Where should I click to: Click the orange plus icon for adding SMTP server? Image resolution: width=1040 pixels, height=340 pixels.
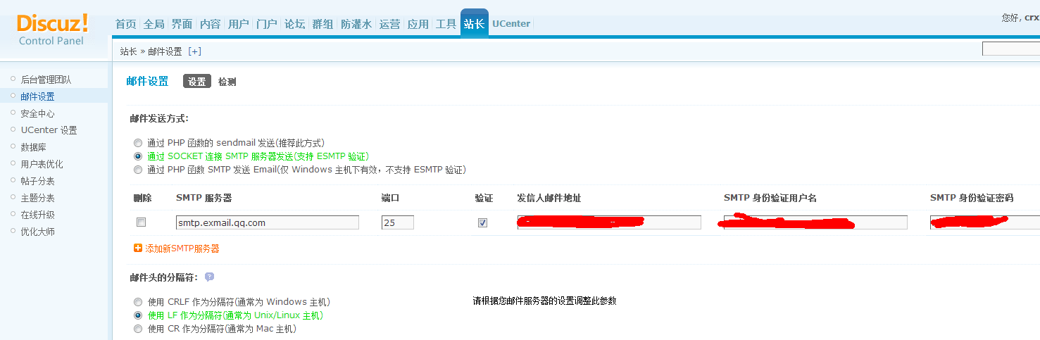click(138, 248)
